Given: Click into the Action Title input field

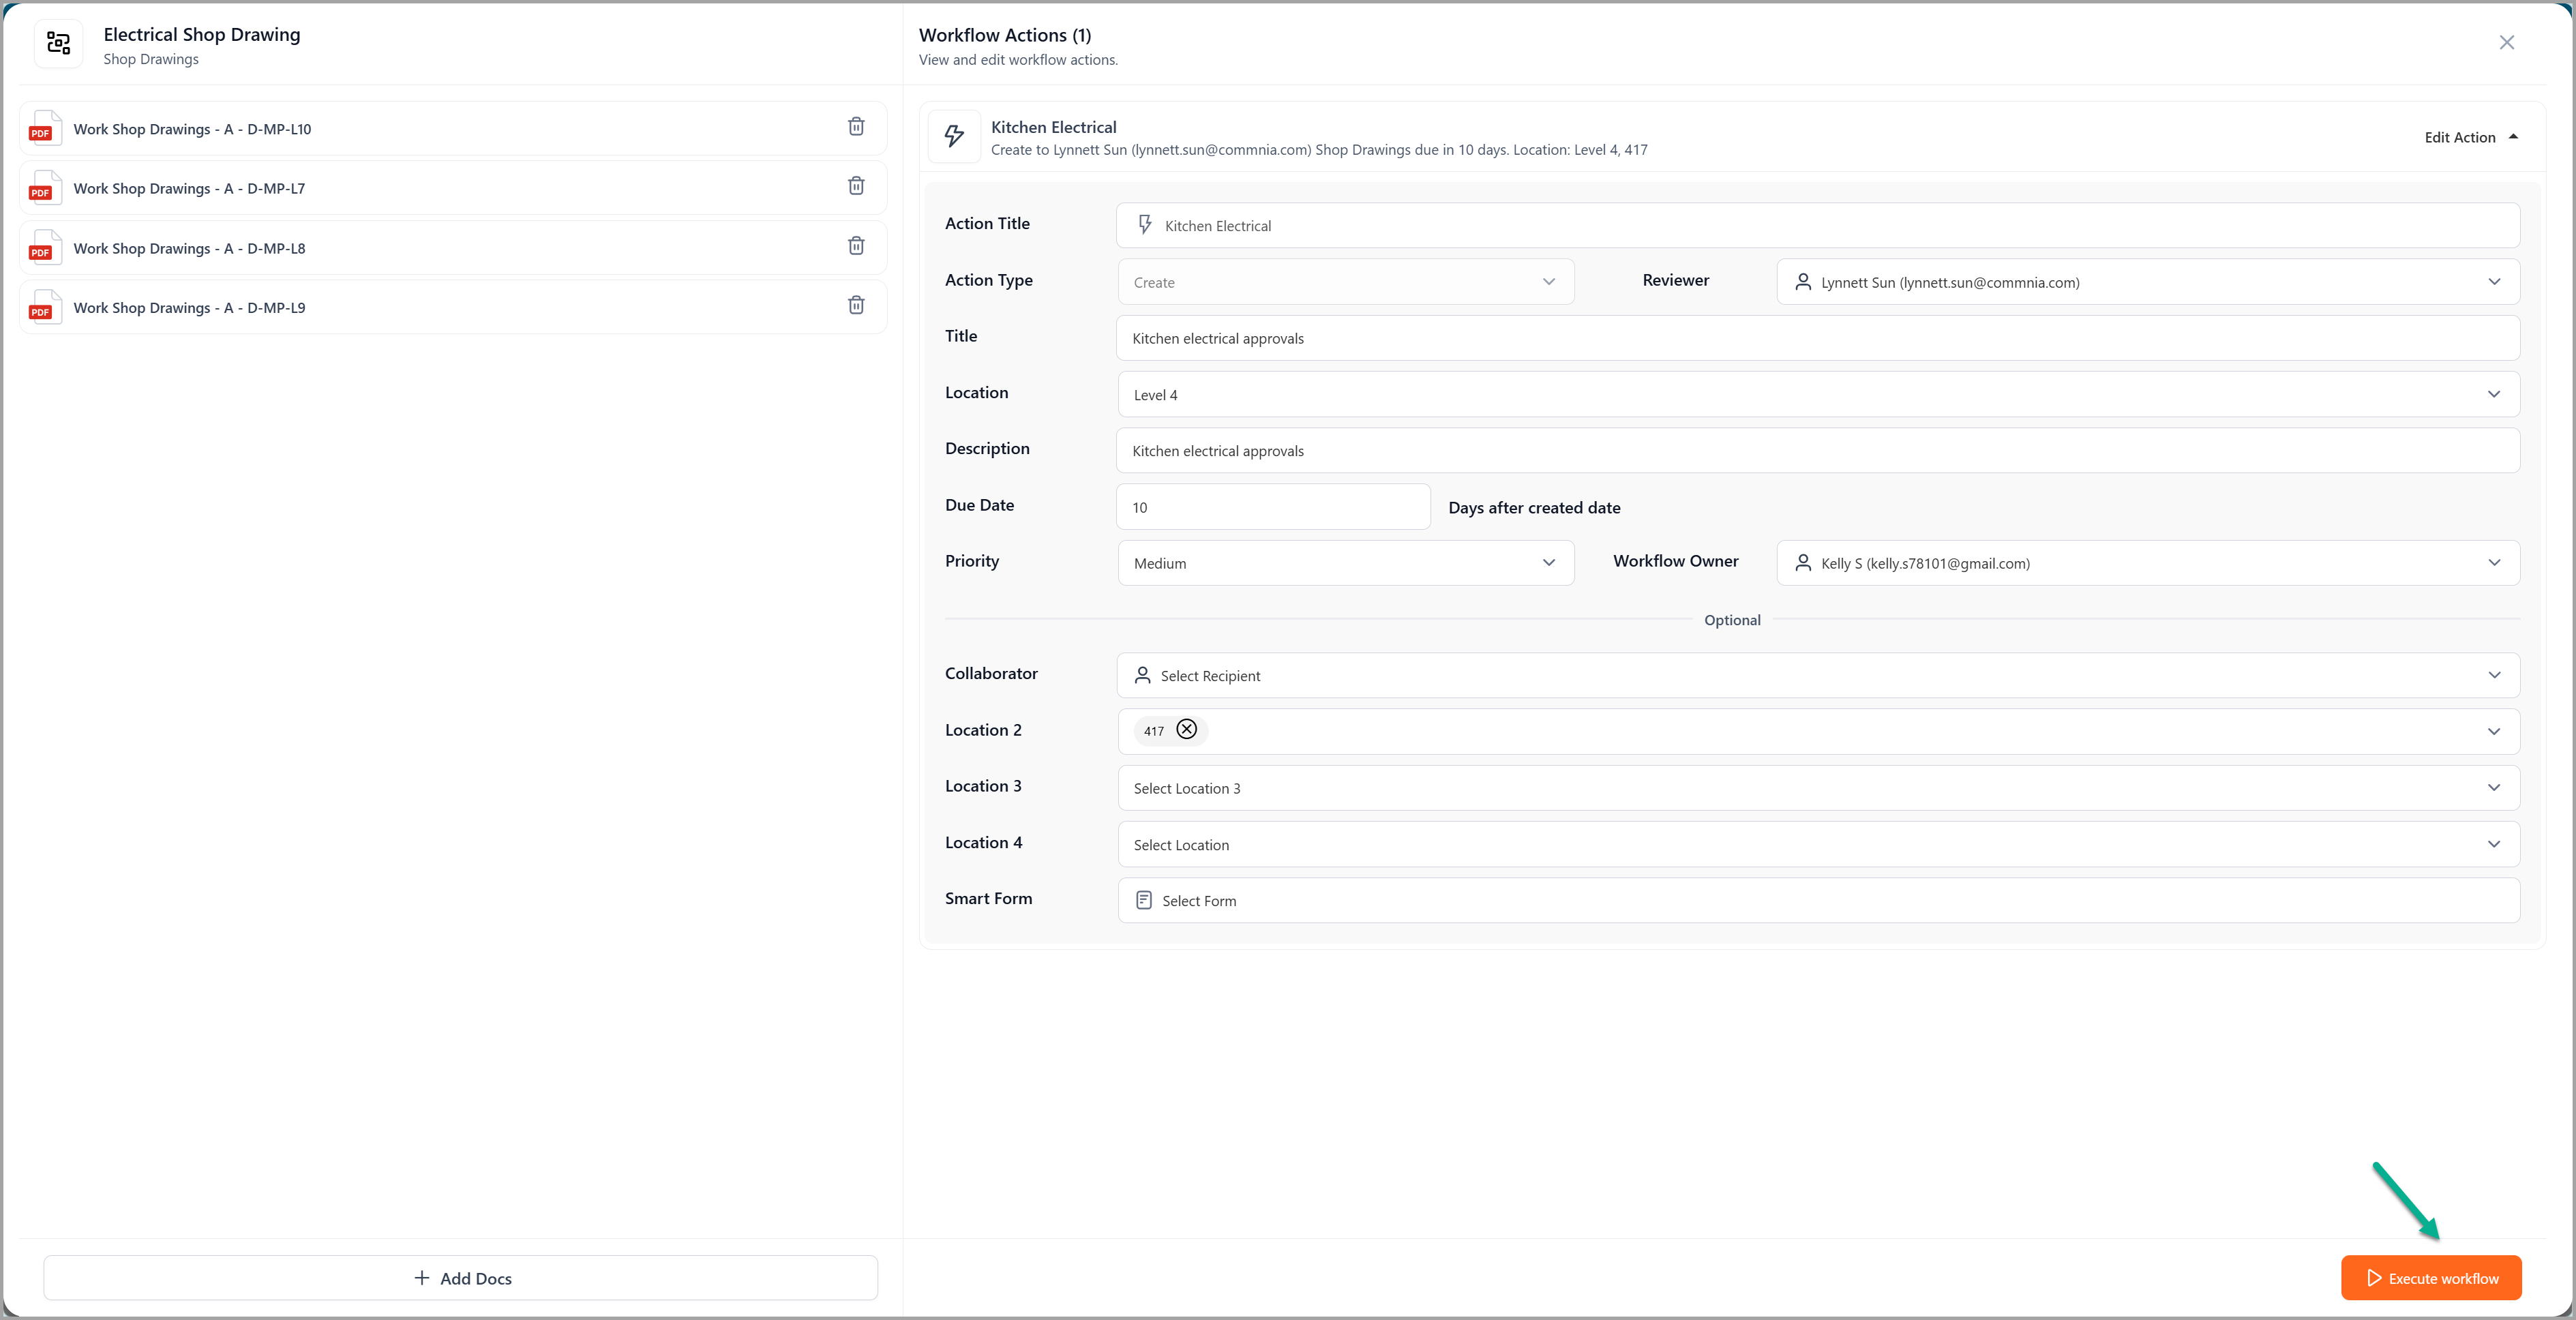Looking at the screenshot, I should point(1818,226).
